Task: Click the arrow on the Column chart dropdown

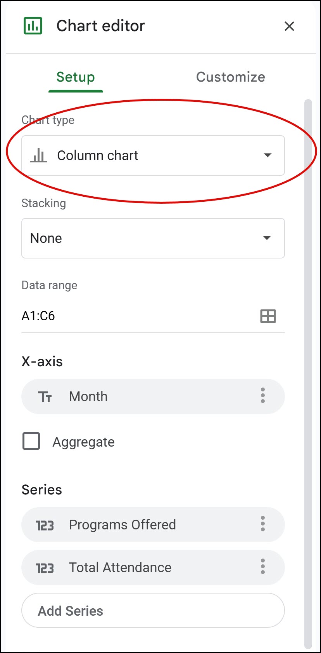Action: (x=267, y=155)
